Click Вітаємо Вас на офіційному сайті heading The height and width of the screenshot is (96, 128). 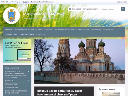(x=60, y=93)
